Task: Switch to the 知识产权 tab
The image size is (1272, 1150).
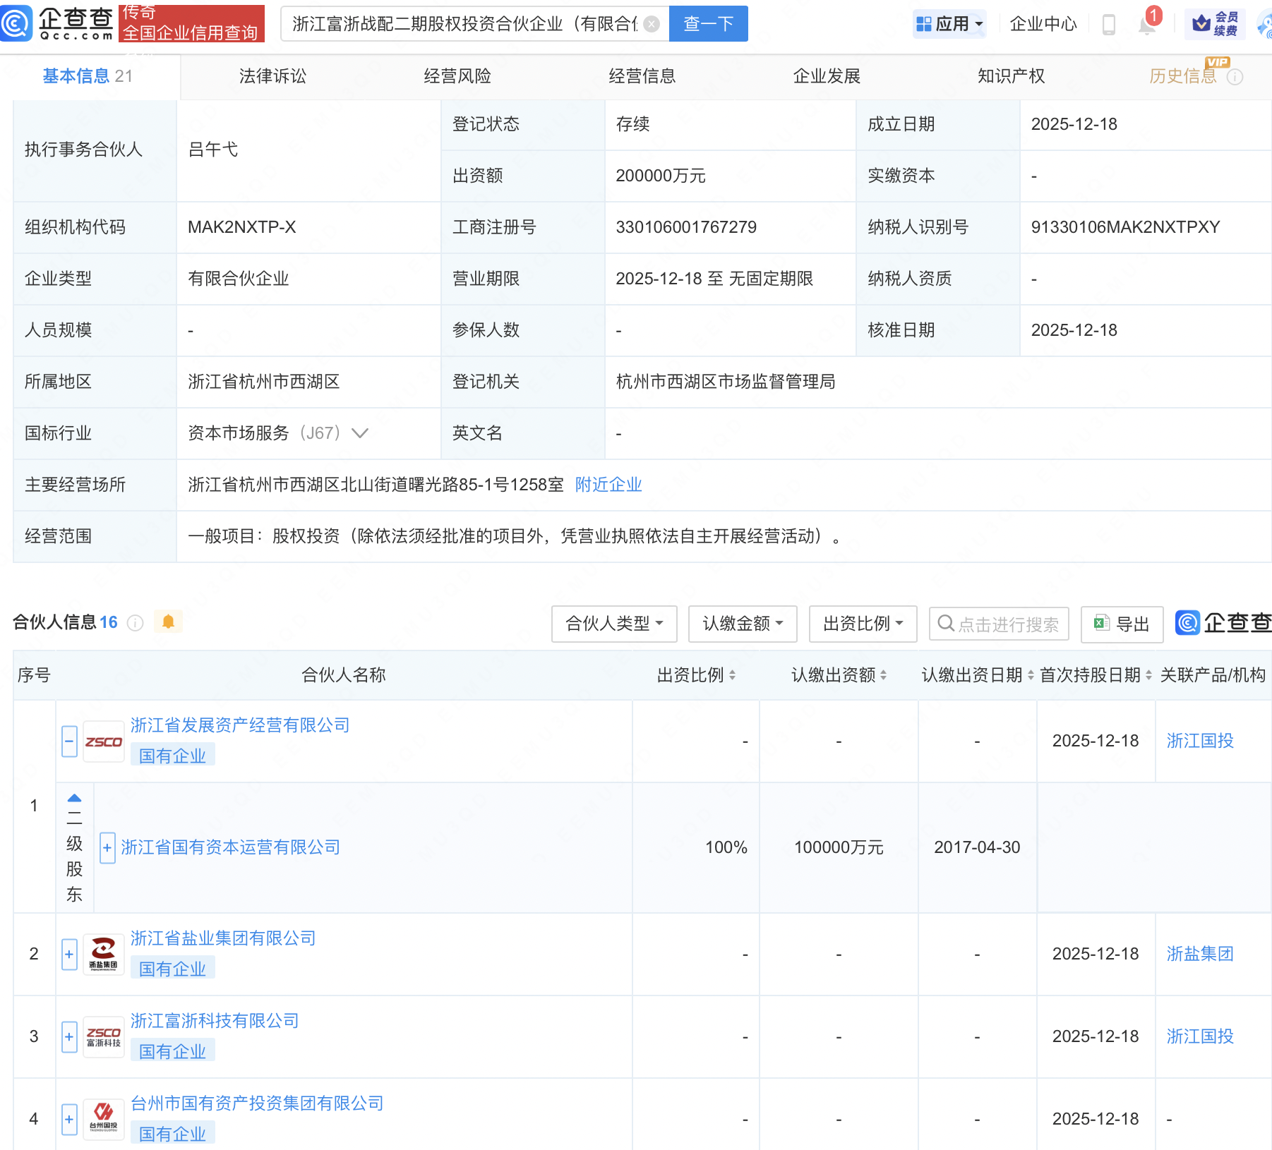Action: click(x=1012, y=76)
